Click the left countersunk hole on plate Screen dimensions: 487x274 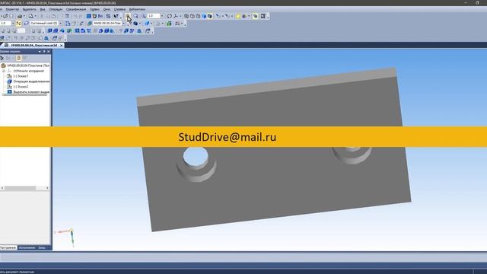click(x=196, y=164)
